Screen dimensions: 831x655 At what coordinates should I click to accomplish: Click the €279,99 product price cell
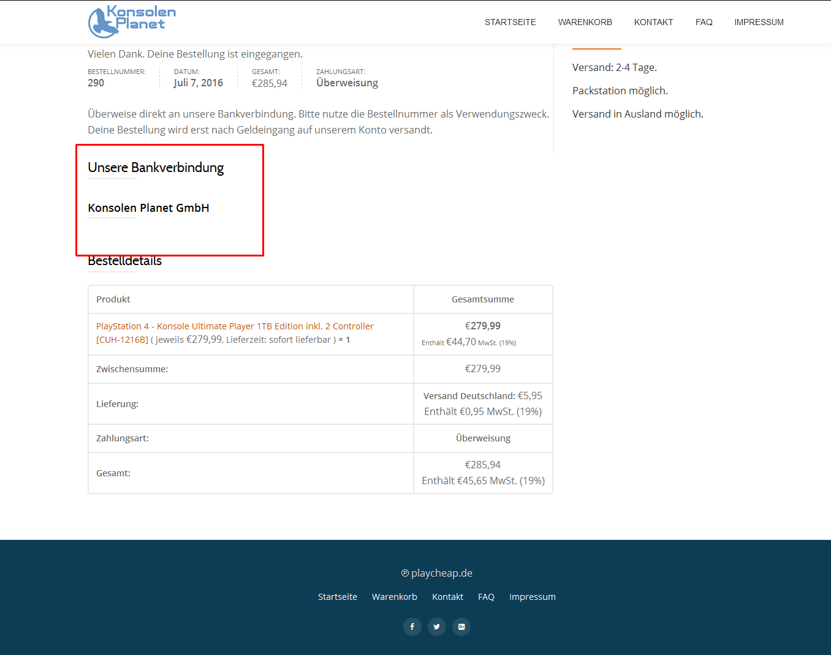click(483, 334)
